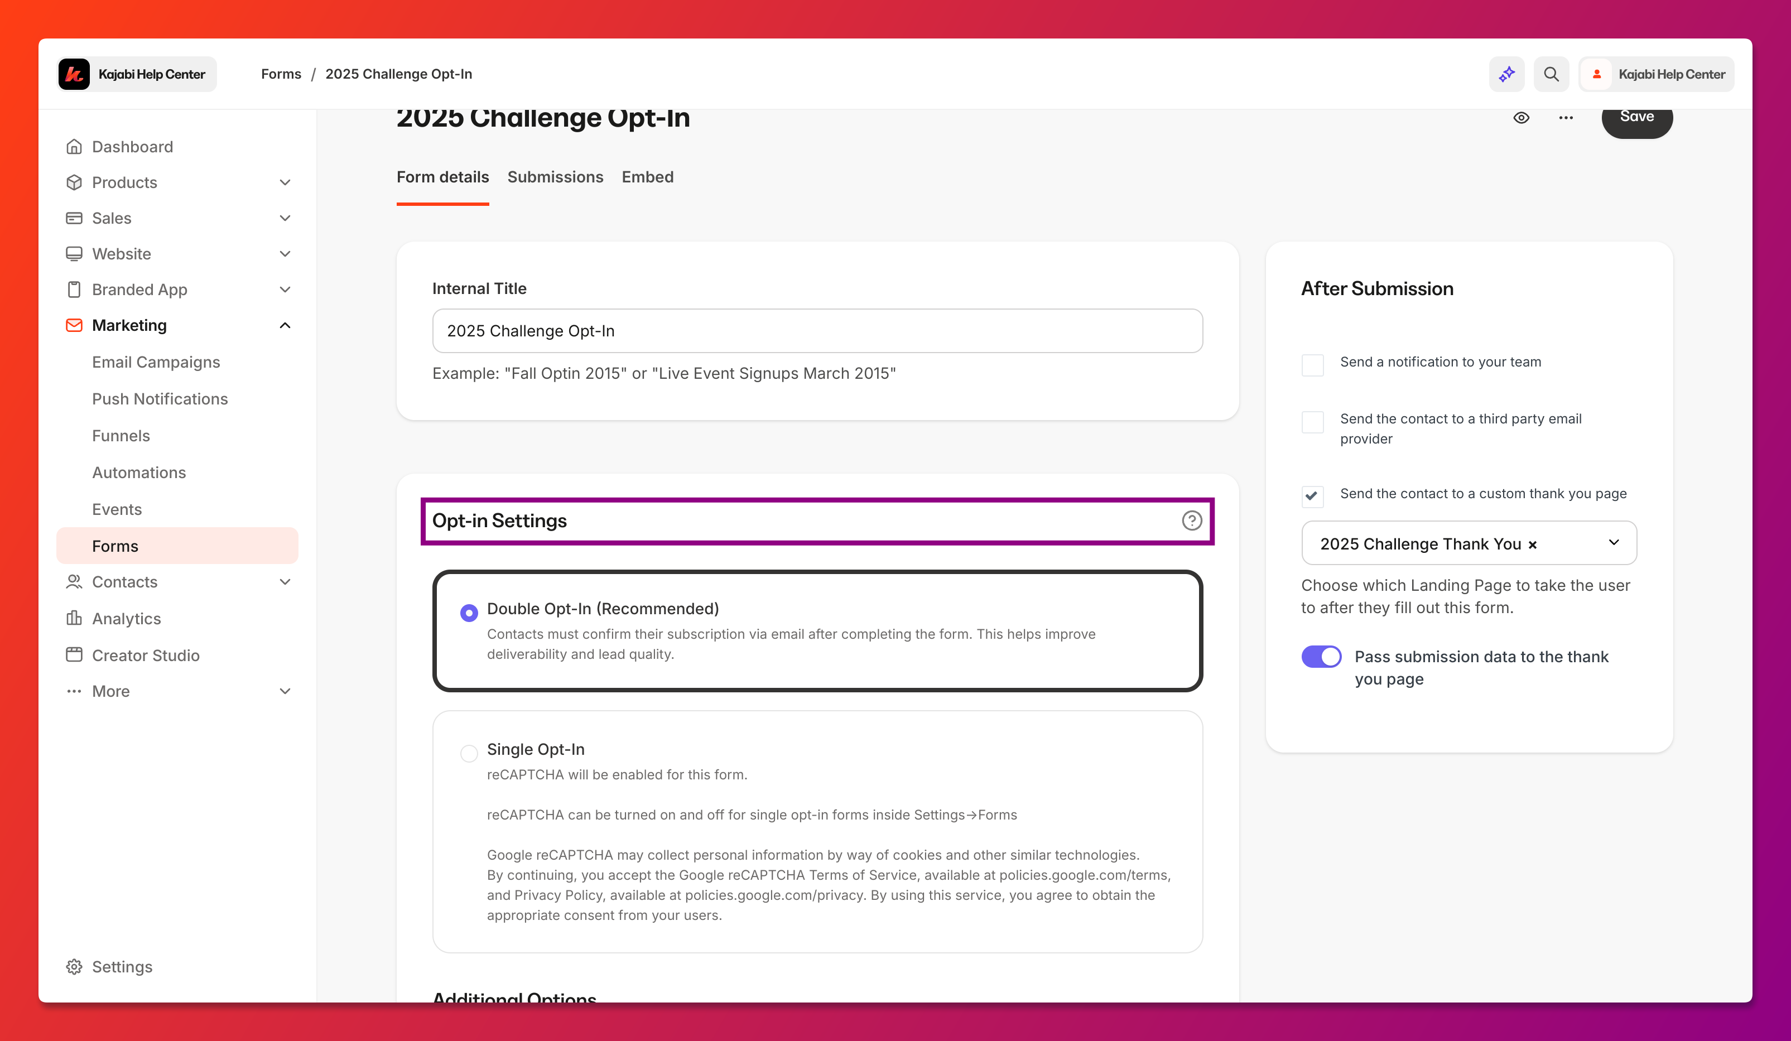Screen dimensions: 1791x1041
Task: Expand the Website chevron
Action: tap(285, 254)
